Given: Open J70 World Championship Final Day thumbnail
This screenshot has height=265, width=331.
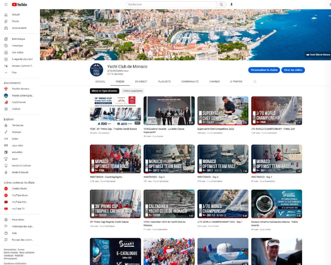Looking at the screenshot, I should pyautogui.click(x=277, y=111).
